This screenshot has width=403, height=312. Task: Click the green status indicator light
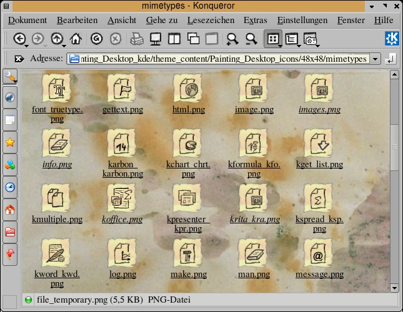[28, 300]
